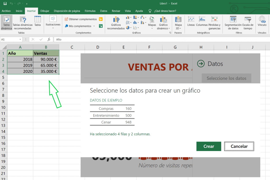Open Gráficos recomendados
This screenshot has height=180, width=270.
(x=116, y=23)
